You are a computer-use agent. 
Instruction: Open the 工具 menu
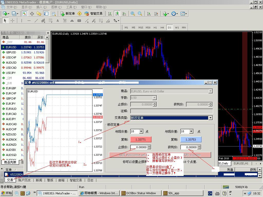[x=71, y=7]
